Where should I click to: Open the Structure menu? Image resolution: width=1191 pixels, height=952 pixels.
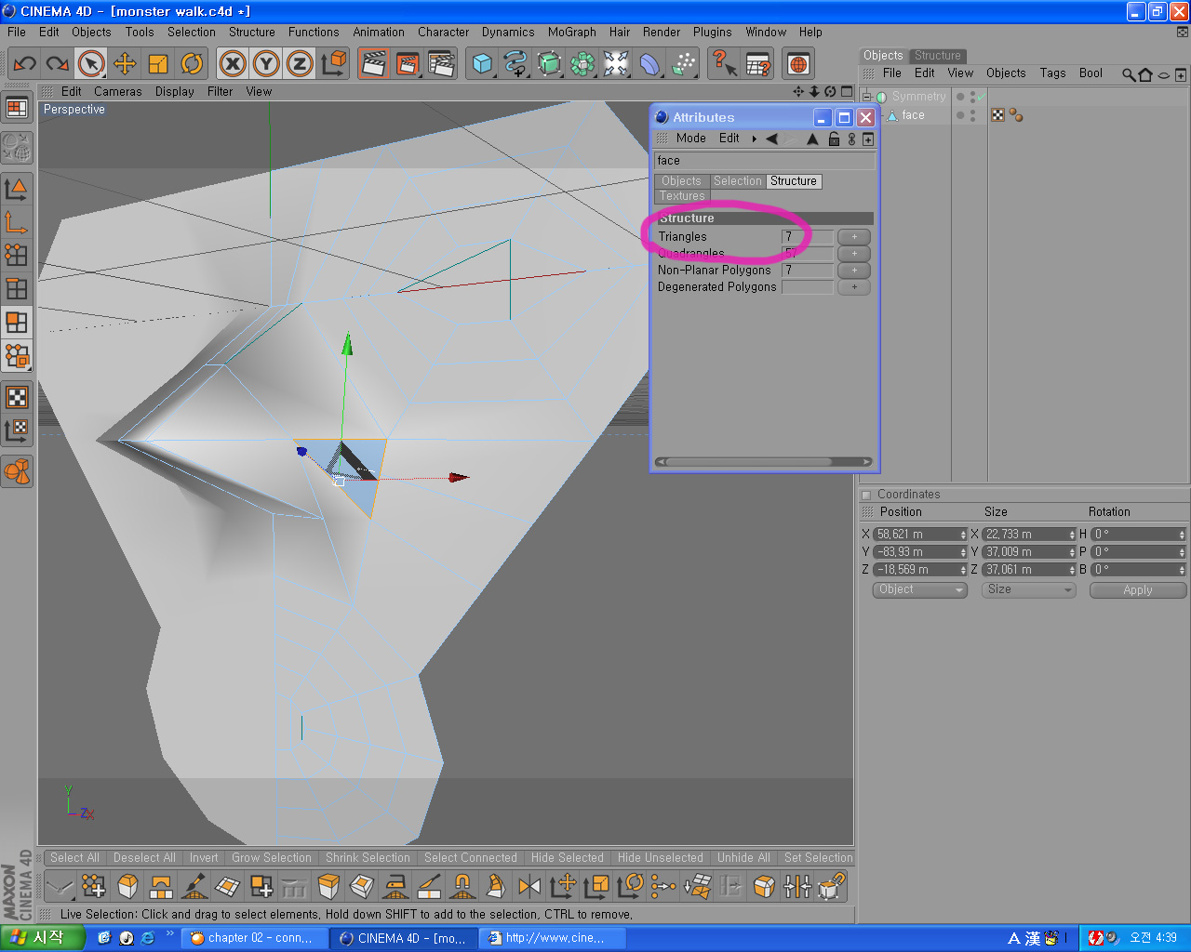(252, 32)
